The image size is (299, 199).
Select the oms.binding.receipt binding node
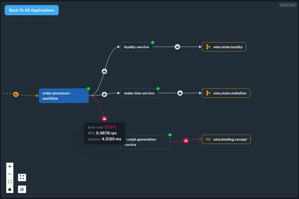coord(226,139)
